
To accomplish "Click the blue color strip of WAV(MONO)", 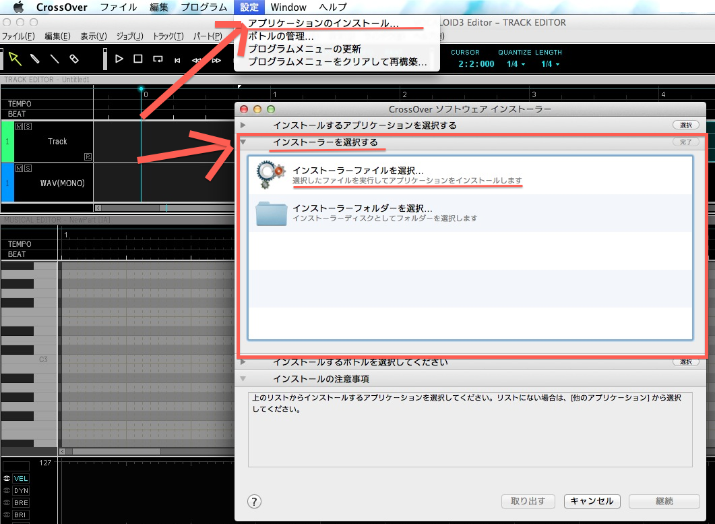I will pyautogui.click(x=7, y=183).
